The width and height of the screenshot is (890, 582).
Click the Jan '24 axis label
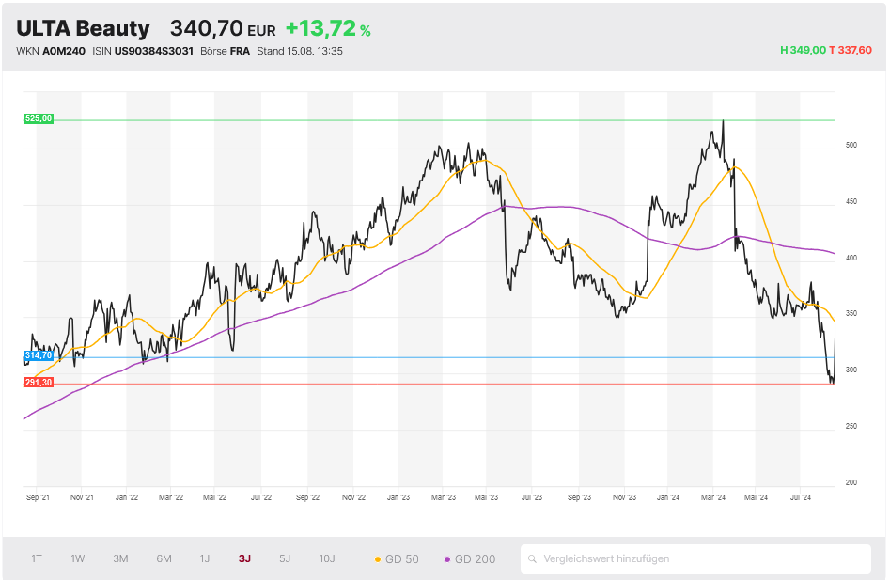click(668, 497)
